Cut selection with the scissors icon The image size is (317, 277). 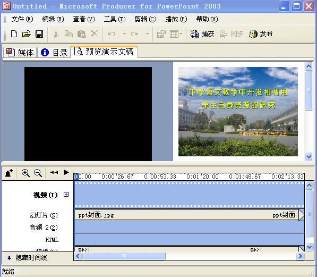click(x=56, y=34)
